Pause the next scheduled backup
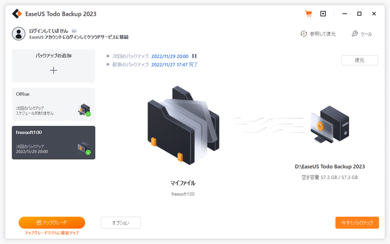 (194, 56)
